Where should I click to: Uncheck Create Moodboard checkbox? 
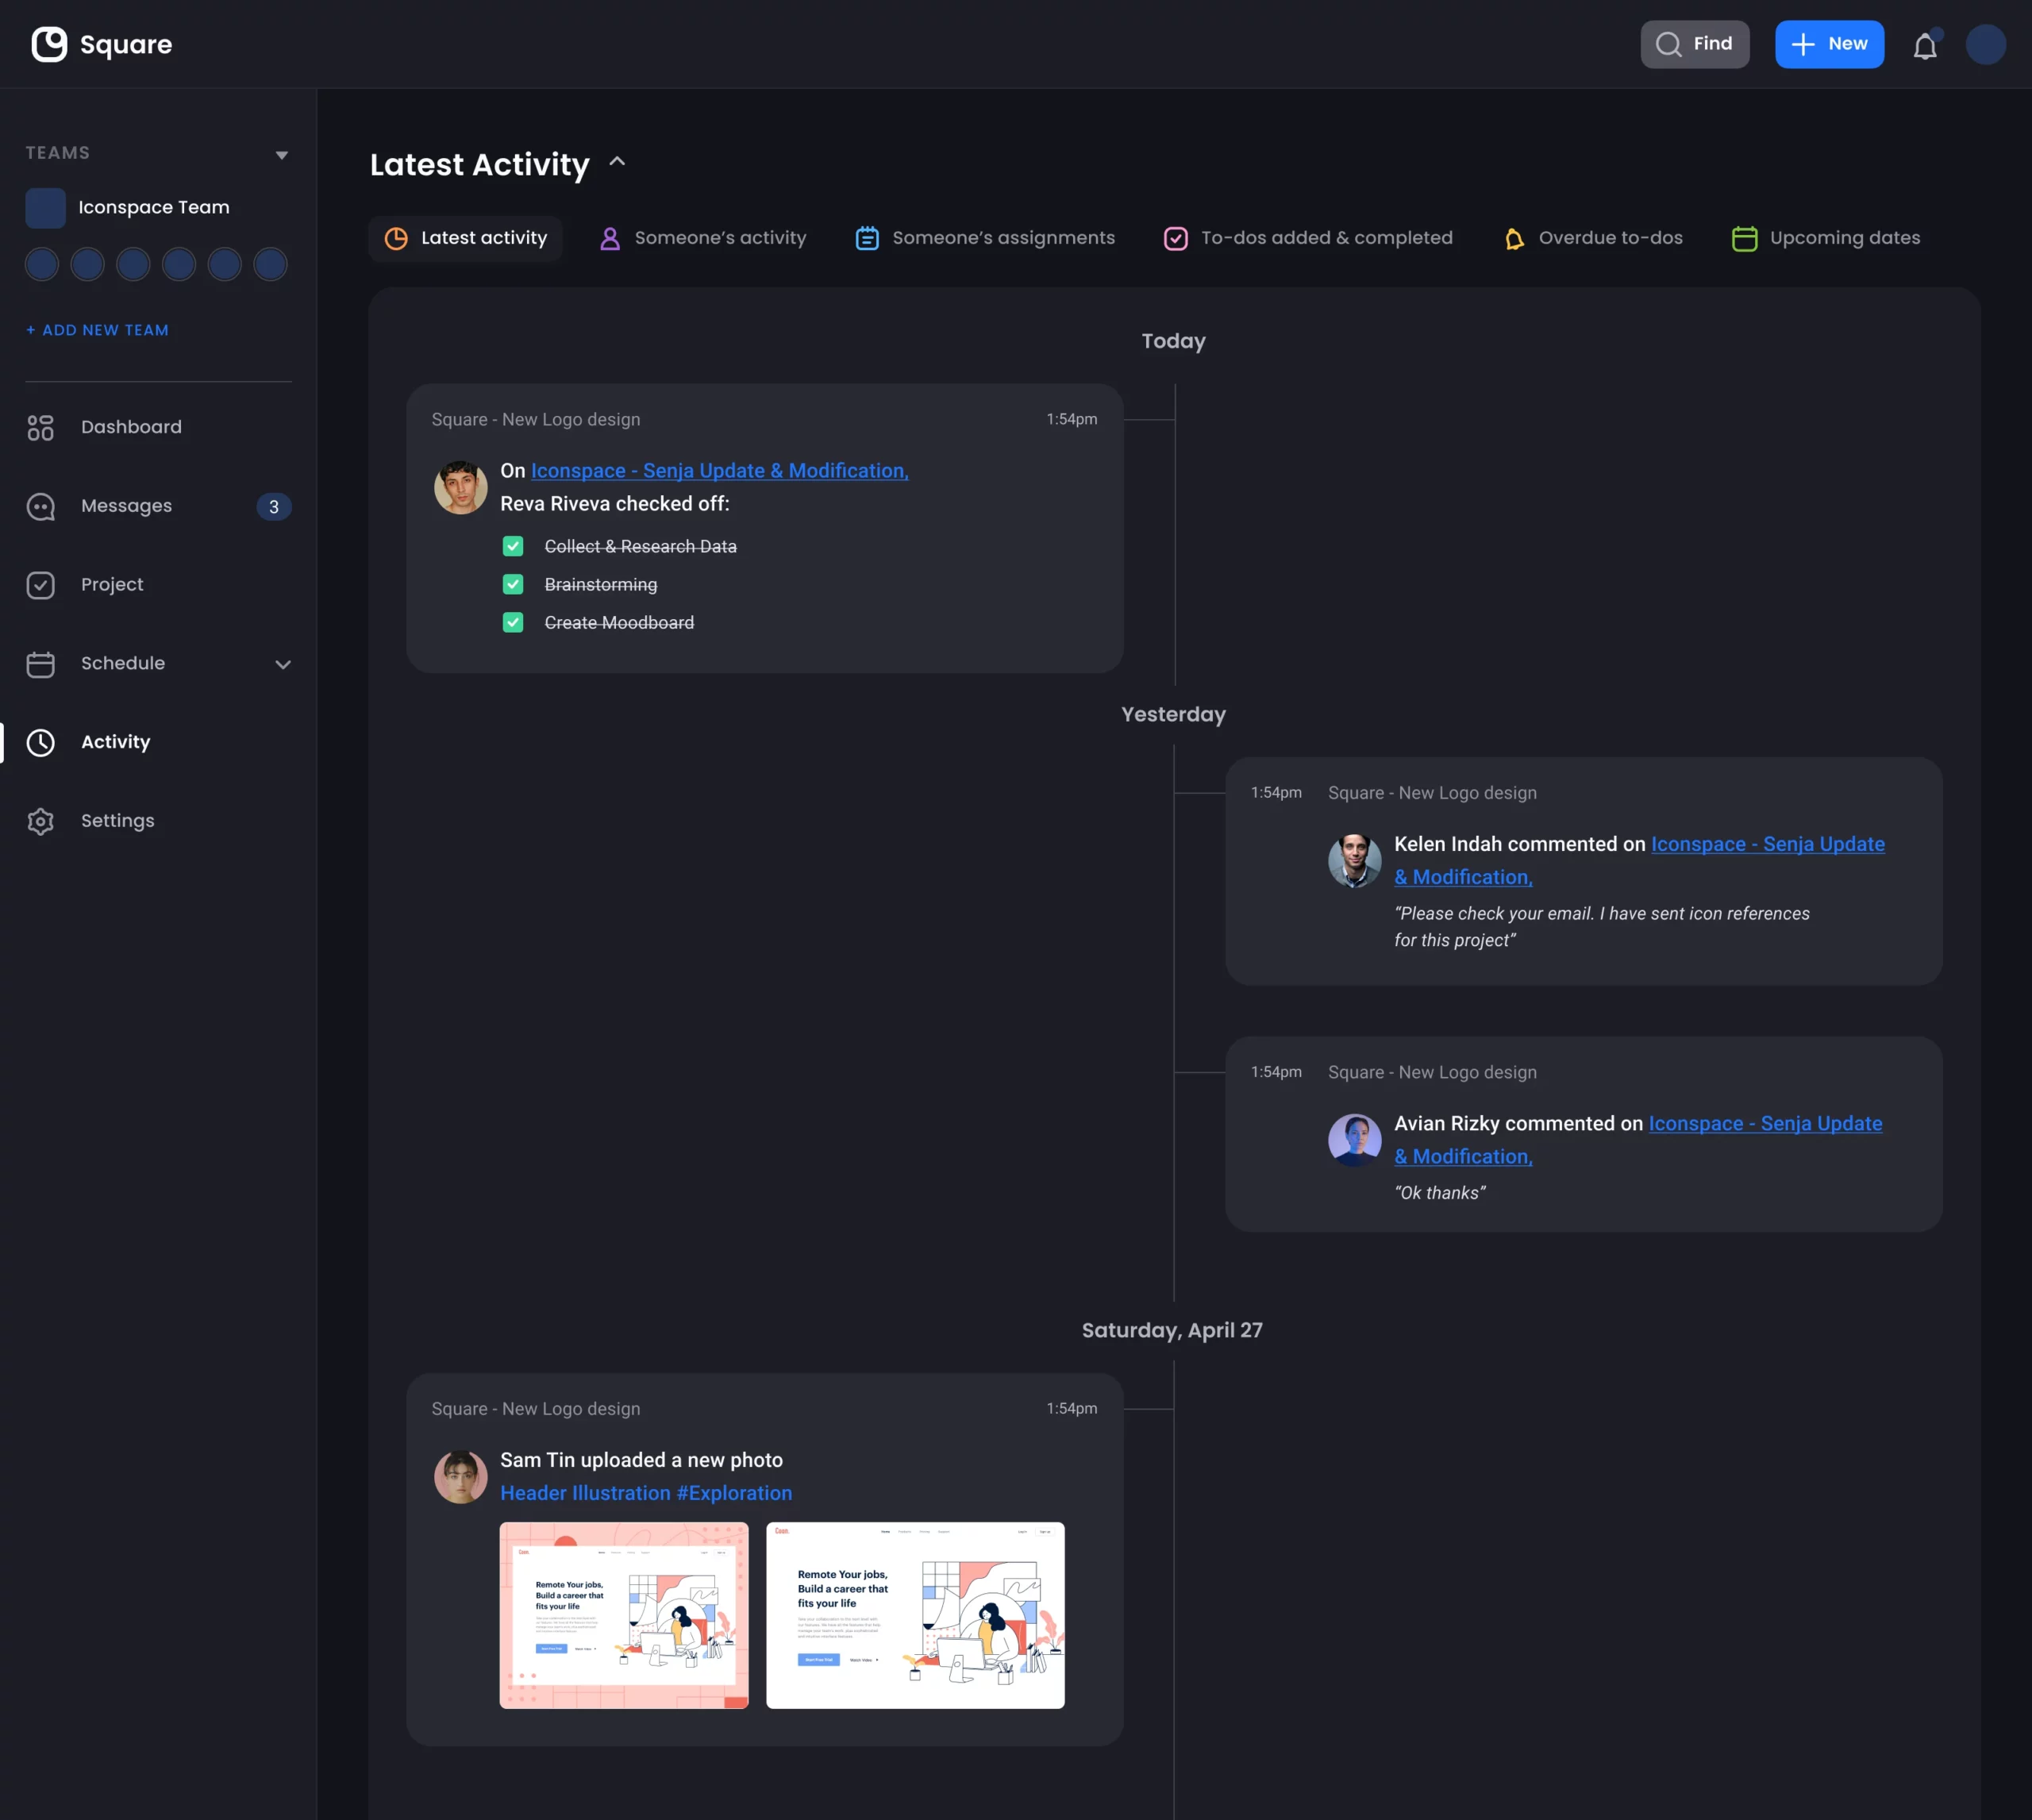click(513, 622)
